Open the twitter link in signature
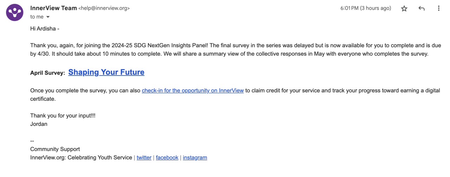The image size is (450, 177). 144,158
